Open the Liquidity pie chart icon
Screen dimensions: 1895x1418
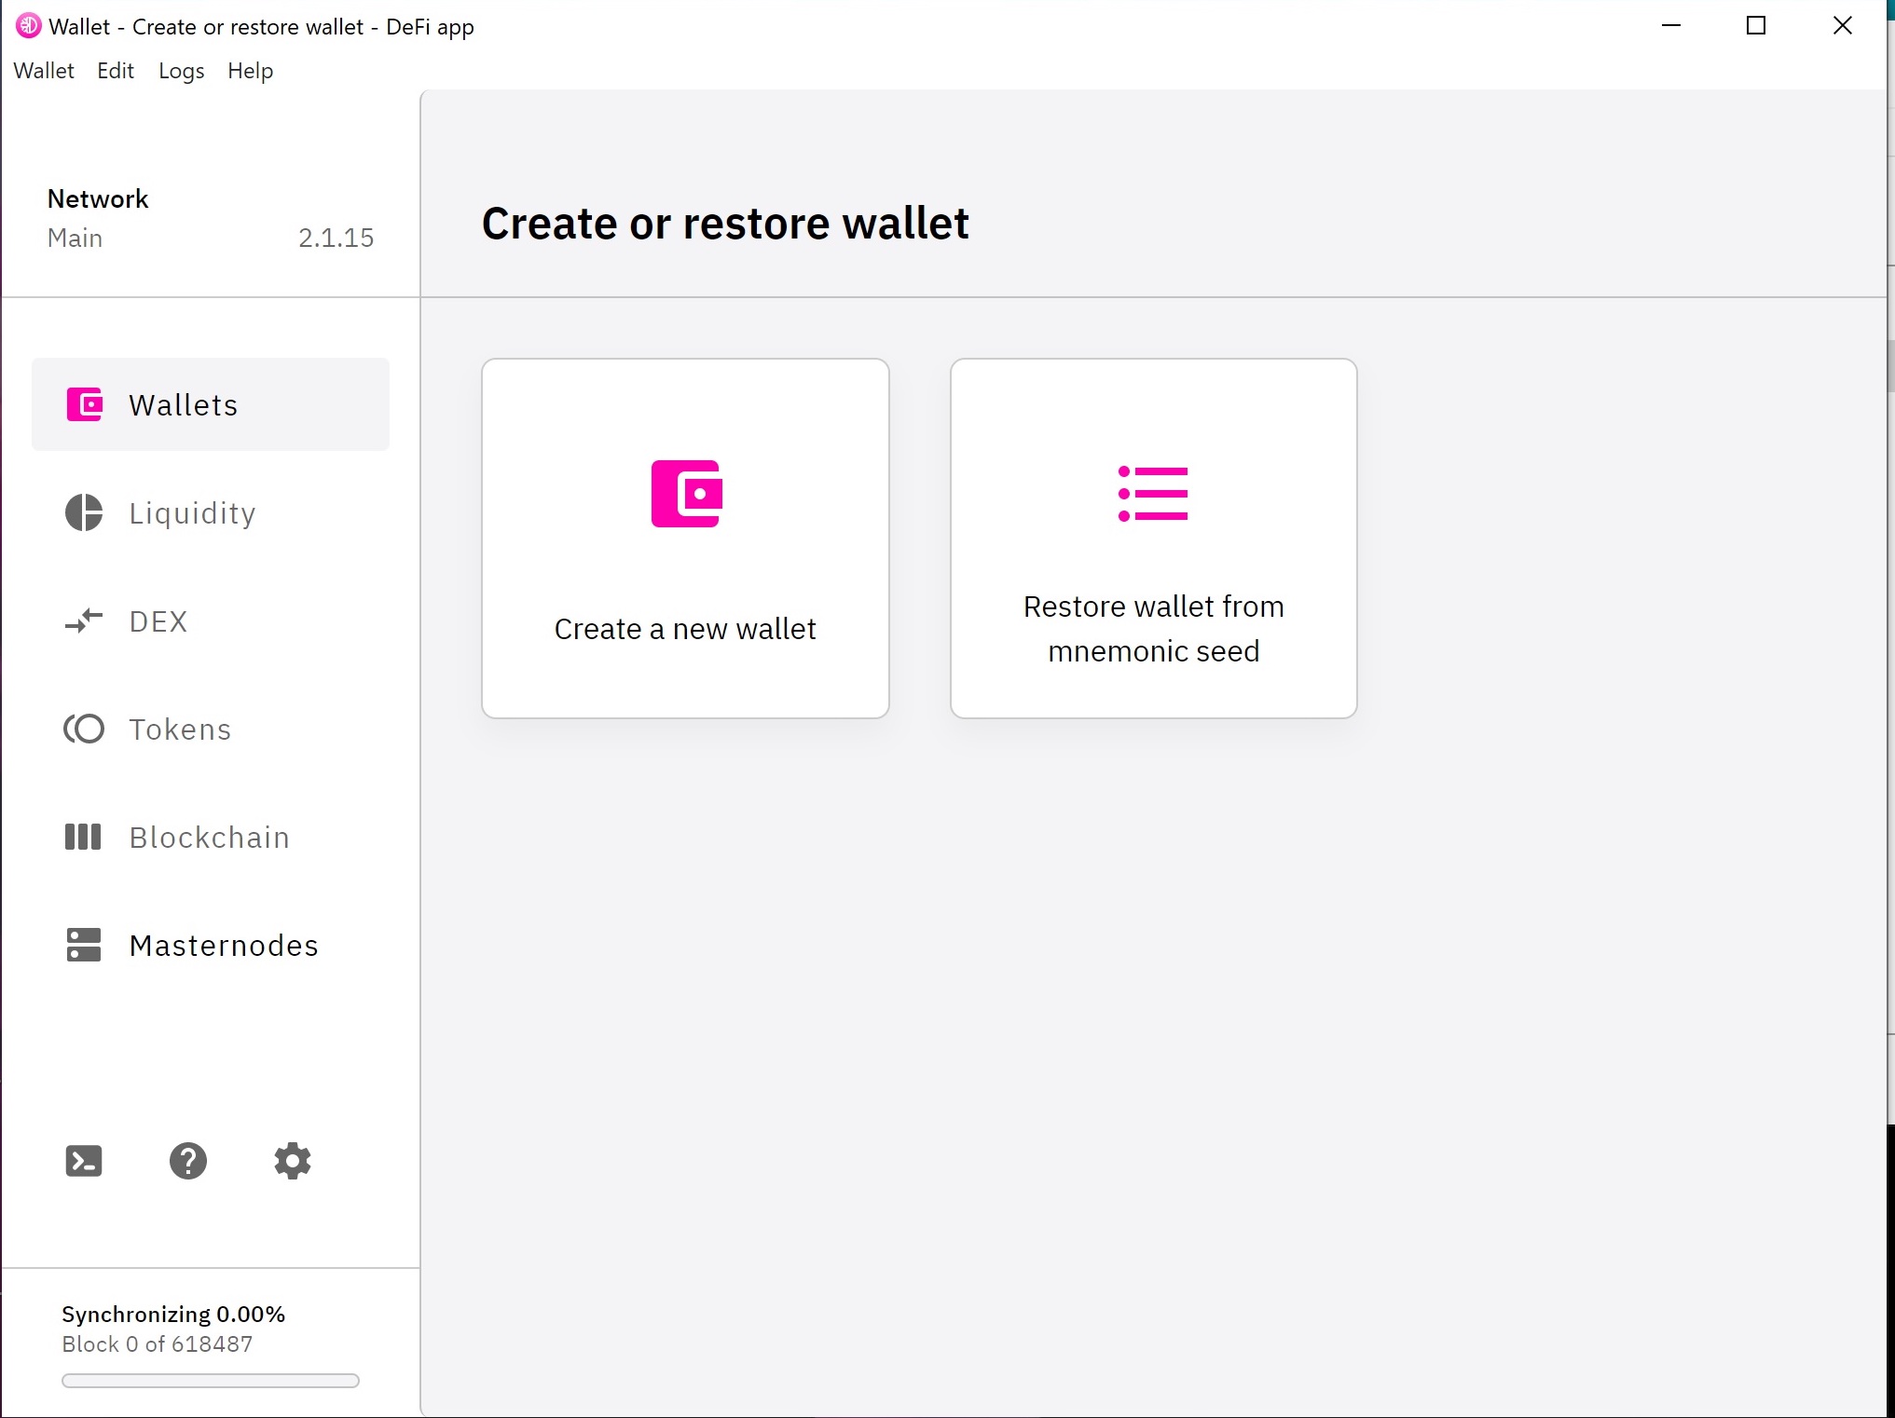[x=84, y=512]
